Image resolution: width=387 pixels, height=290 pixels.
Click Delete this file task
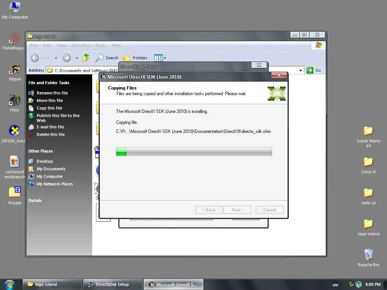51,134
